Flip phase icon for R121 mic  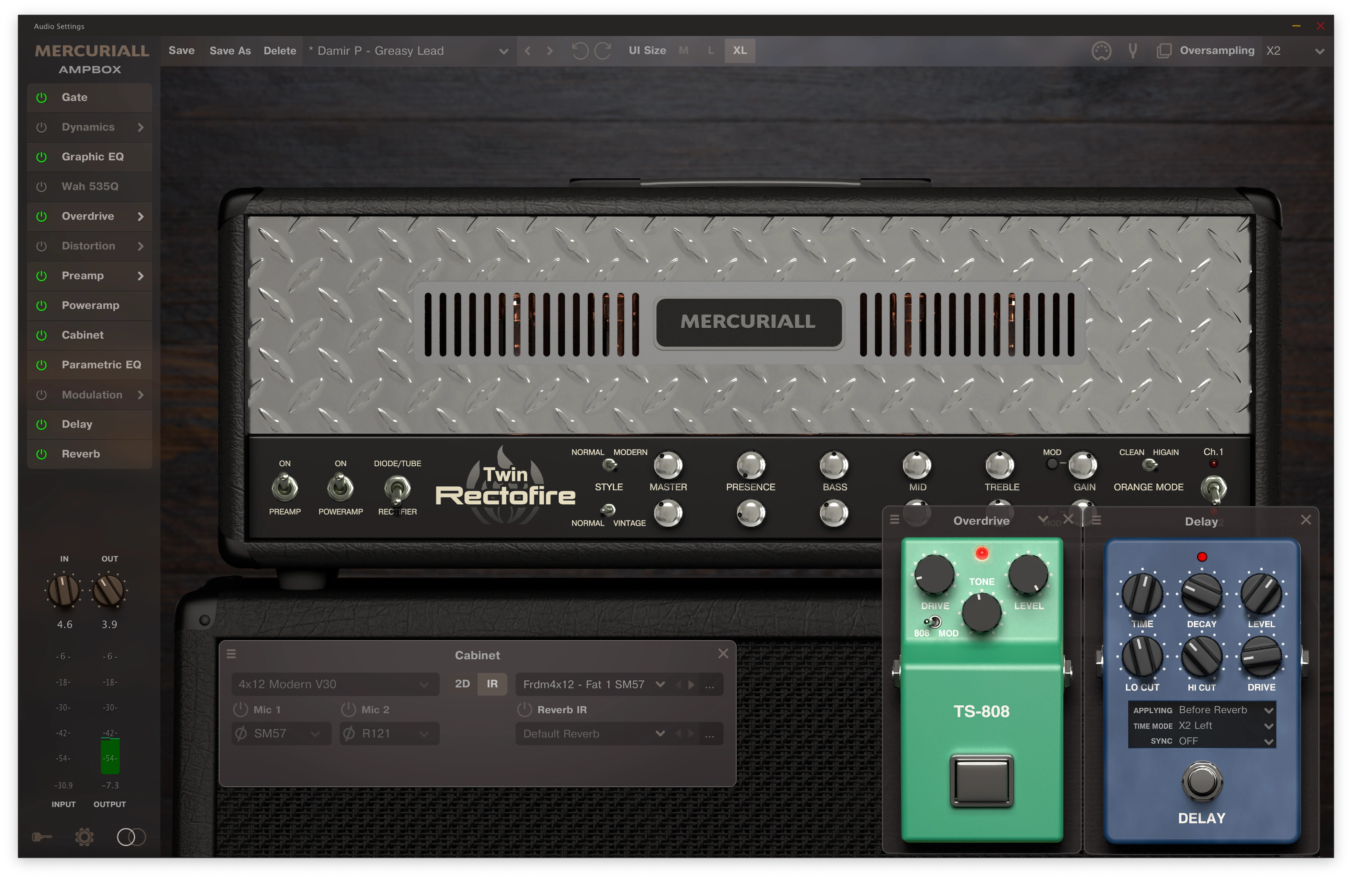coord(349,733)
